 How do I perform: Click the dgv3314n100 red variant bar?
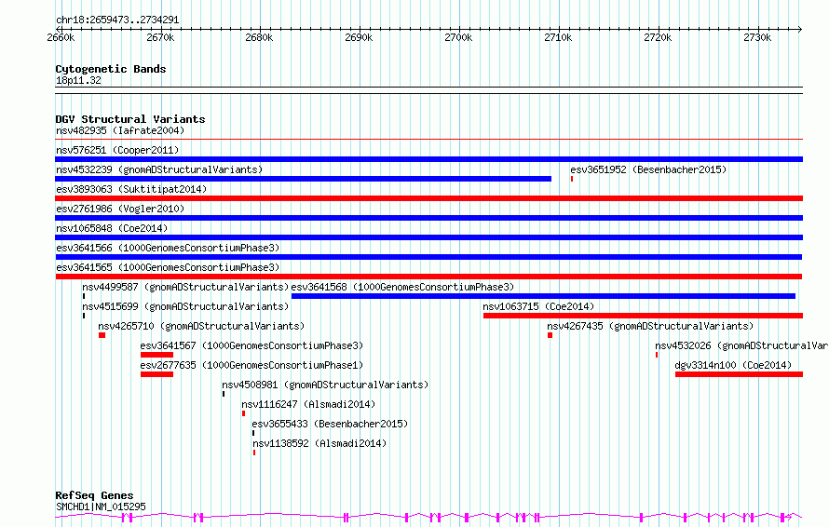[x=740, y=374]
